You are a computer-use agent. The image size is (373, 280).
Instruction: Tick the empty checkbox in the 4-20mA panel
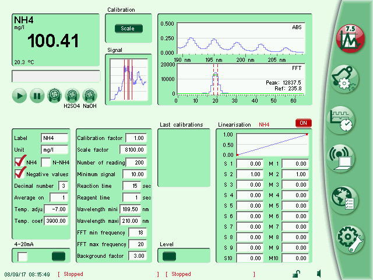point(23,256)
